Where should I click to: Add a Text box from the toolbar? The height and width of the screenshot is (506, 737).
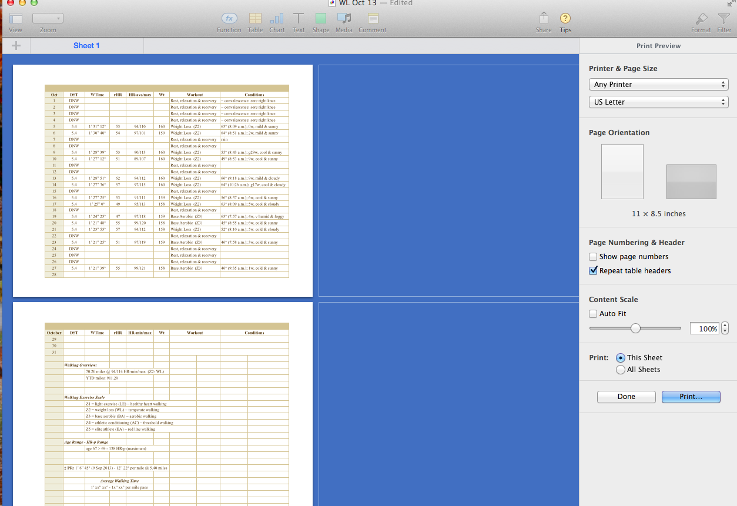299,18
